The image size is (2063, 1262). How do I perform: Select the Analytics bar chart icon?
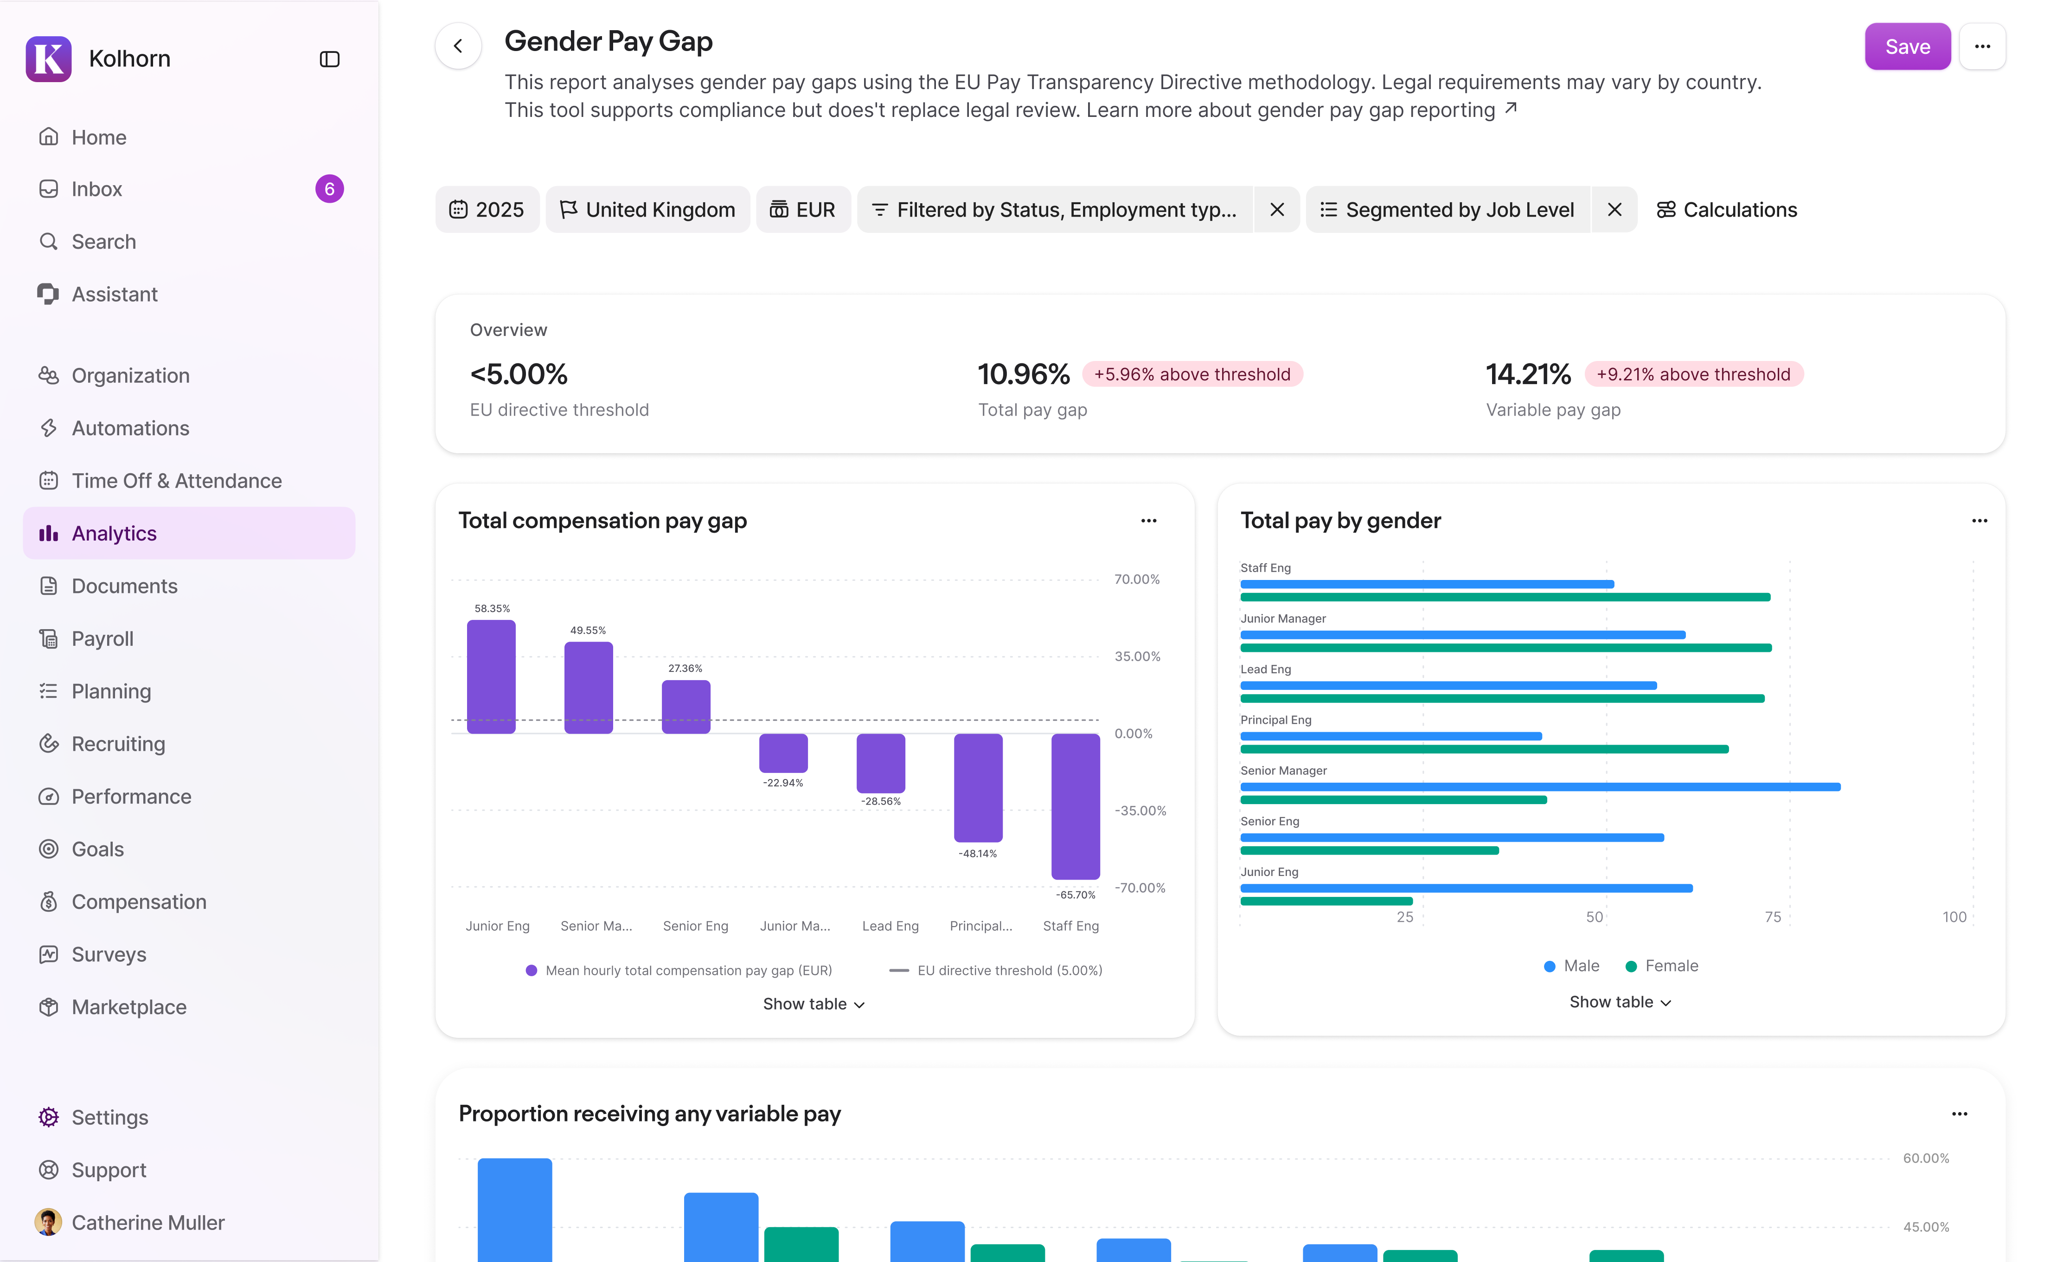point(49,534)
